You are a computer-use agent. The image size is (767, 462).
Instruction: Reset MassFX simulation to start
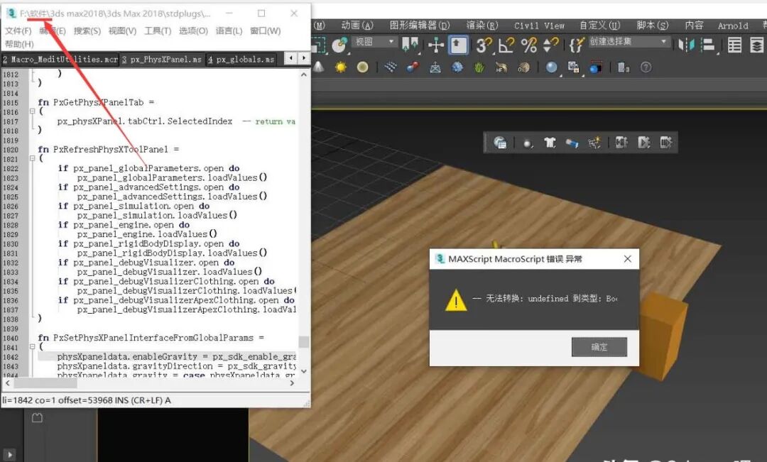coord(621,143)
